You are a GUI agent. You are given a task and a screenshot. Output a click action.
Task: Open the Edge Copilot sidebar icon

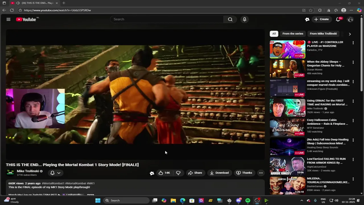point(359,10)
